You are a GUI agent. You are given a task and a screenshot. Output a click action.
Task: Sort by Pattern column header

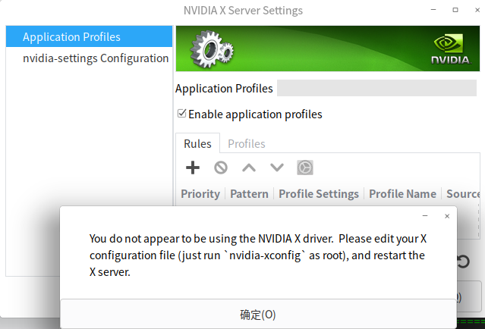[249, 194]
